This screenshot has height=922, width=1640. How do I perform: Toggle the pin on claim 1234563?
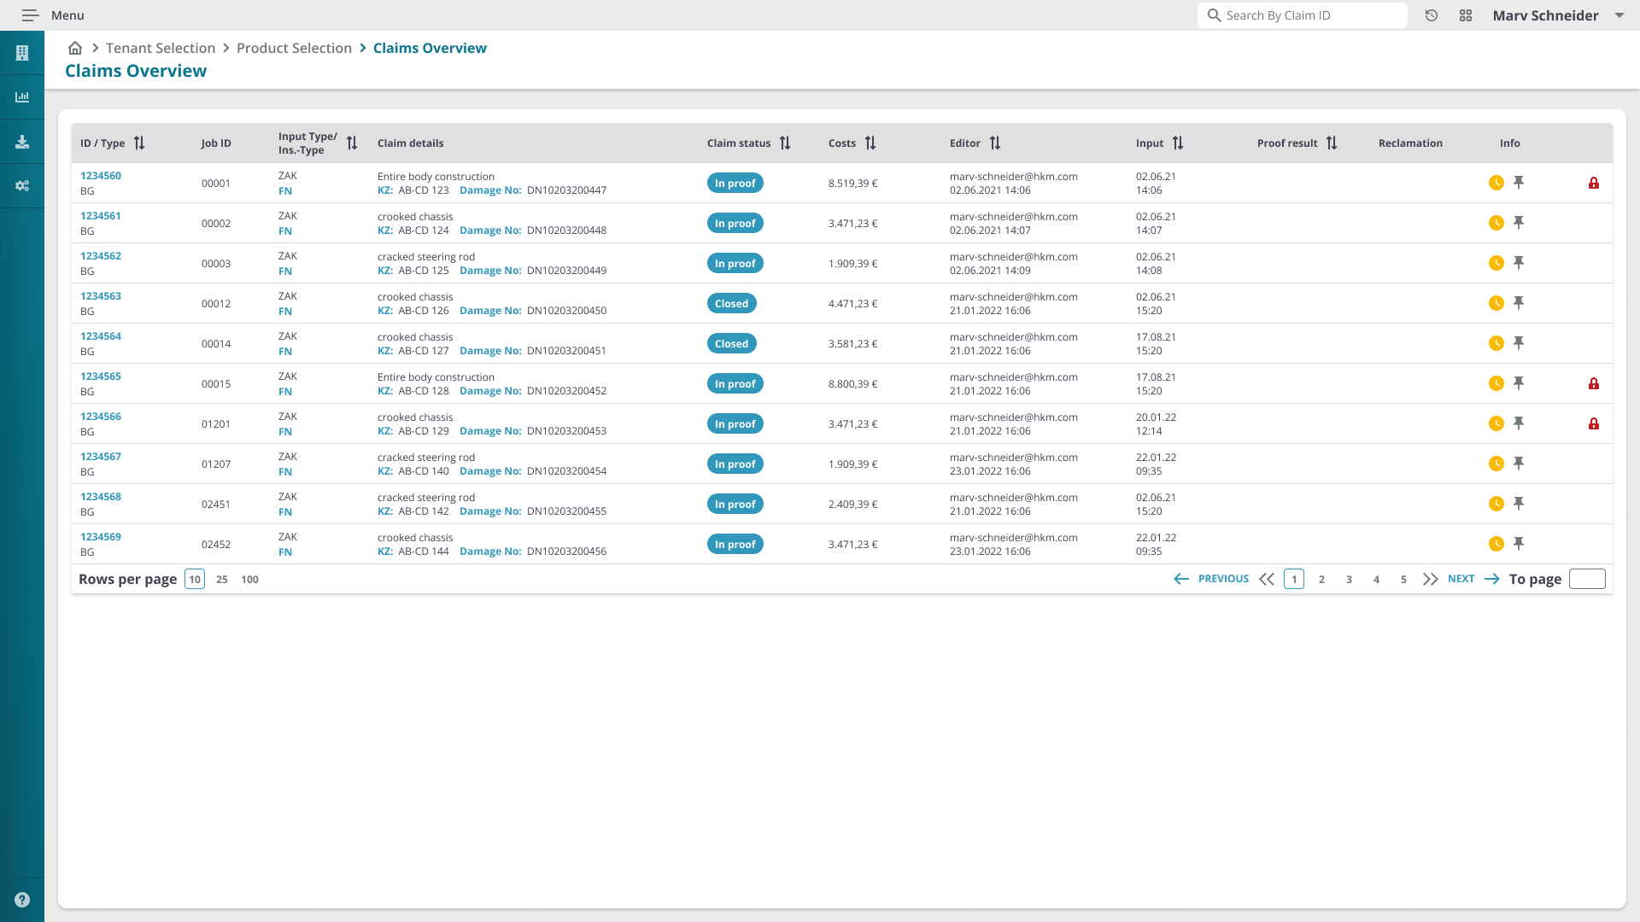pos(1520,303)
